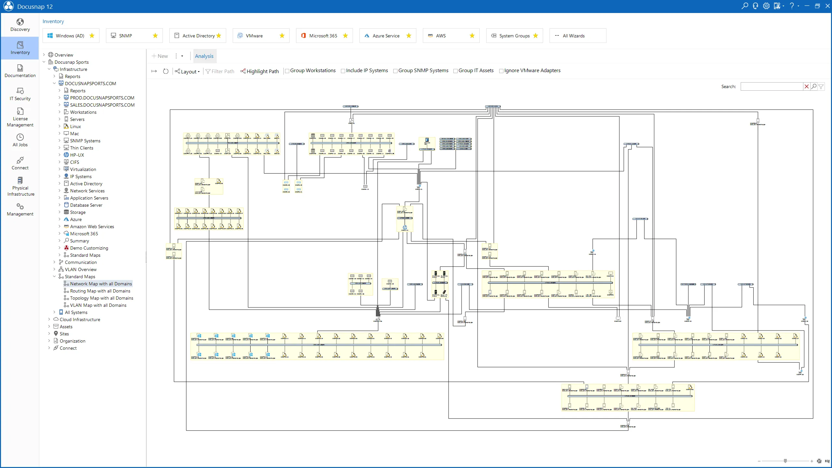Open the Management module
This screenshot has width=832, height=468.
pyautogui.click(x=20, y=210)
